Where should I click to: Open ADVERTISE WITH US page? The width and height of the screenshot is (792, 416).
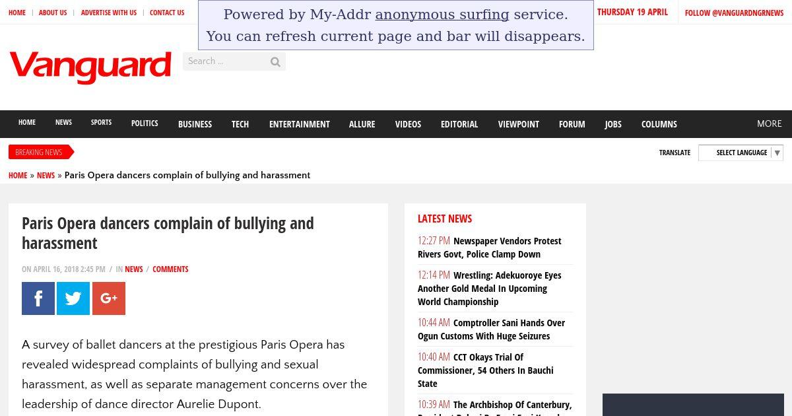[x=109, y=13]
